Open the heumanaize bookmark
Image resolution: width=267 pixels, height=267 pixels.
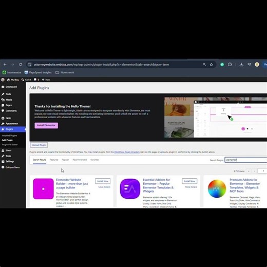click(x=12, y=72)
